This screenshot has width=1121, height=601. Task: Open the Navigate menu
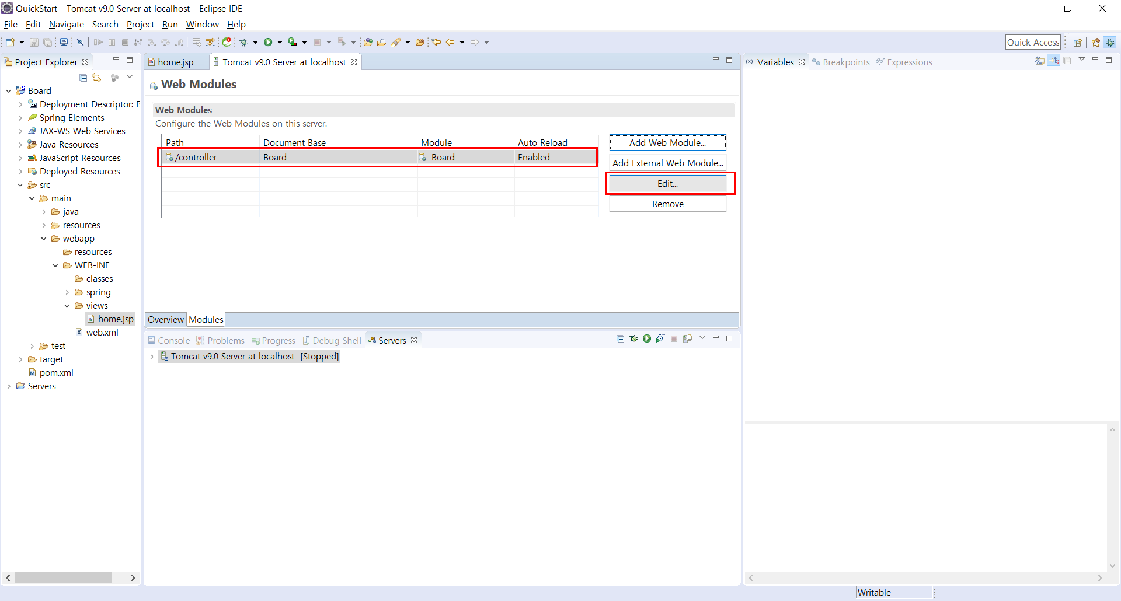coord(67,25)
